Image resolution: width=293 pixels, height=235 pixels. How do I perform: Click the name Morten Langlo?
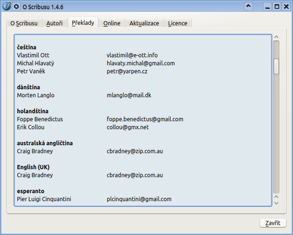point(36,95)
